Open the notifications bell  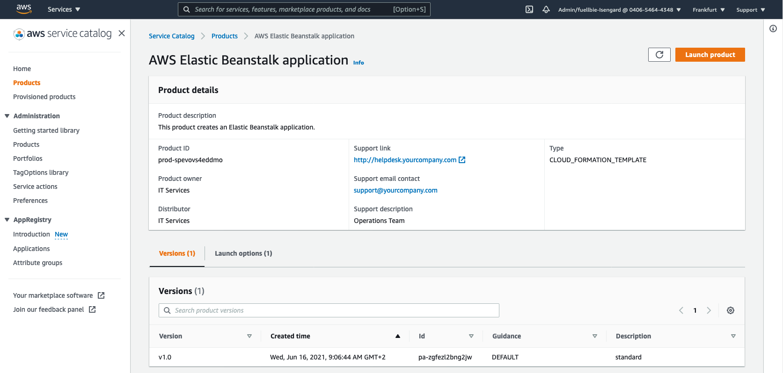[546, 9]
